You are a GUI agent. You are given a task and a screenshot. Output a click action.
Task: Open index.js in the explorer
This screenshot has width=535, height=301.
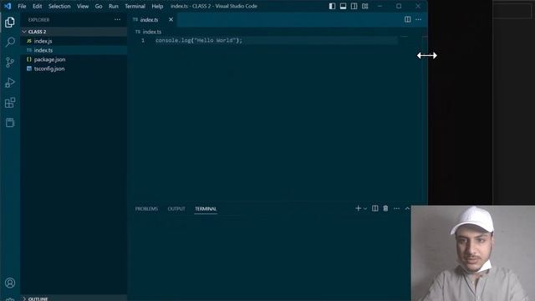tap(74, 41)
